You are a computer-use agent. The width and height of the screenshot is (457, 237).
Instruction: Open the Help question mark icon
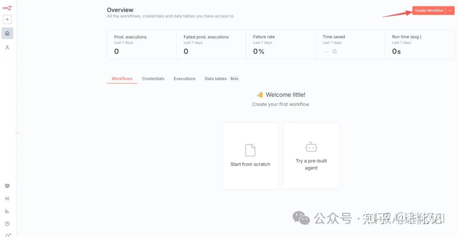7,224
